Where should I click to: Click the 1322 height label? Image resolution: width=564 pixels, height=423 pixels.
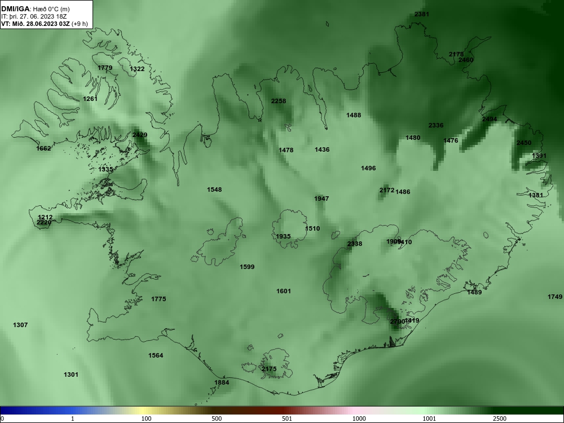tap(137, 69)
